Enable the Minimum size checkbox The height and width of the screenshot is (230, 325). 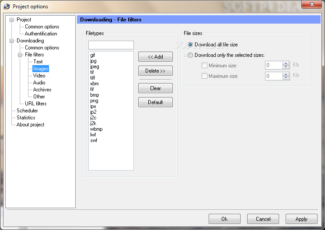(x=204, y=66)
